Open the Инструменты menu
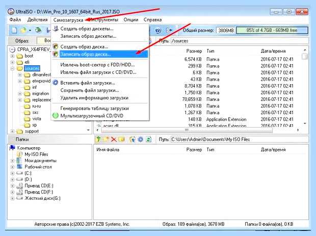The image size is (316, 236). pos(103,20)
